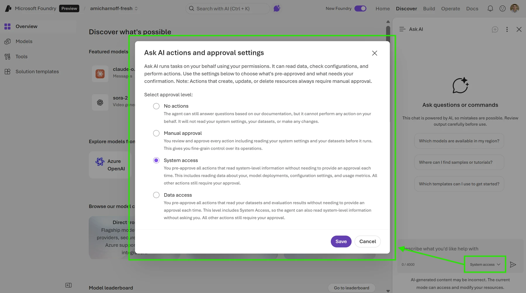The image size is (526, 293).
Task: Save the approval settings
Action: pos(341,241)
